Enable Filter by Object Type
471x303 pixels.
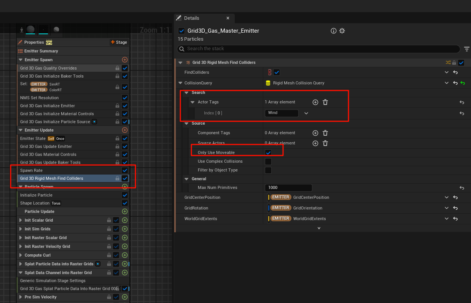tap(268, 170)
